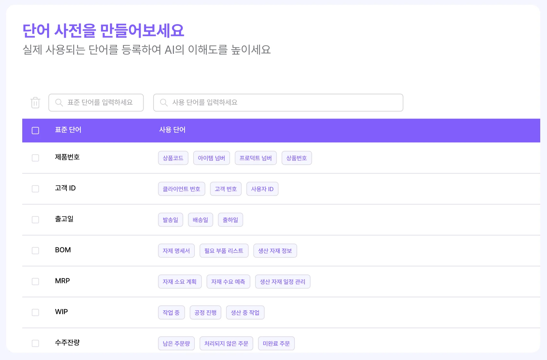Click the 표준 단어 column header
Screen dimensions: 547x360
tap(68, 130)
